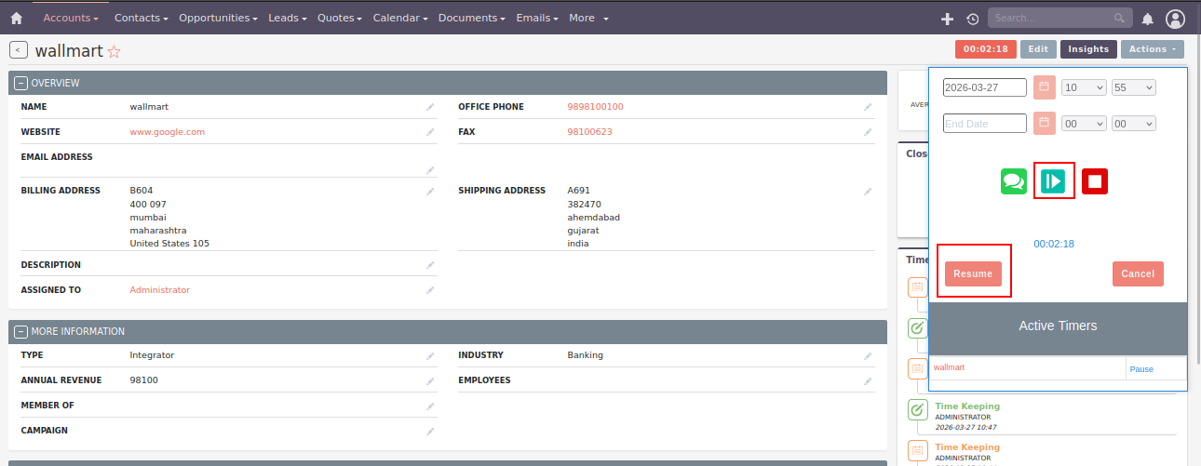1201x466 pixels.
Task: Open the Calendar menu
Action: 399,18
